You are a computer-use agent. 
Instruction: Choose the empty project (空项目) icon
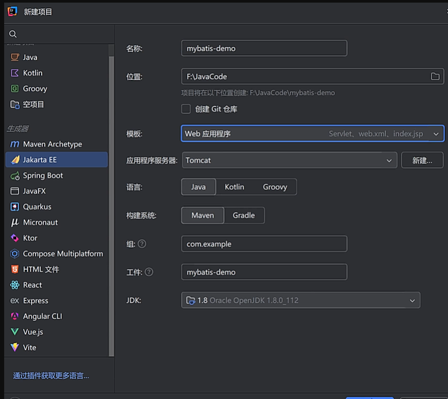pos(15,104)
